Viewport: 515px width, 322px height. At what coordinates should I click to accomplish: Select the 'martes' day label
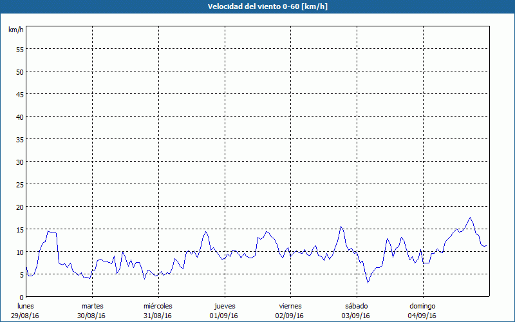(92, 306)
